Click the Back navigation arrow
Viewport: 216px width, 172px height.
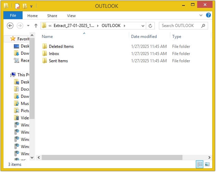(10, 26)
